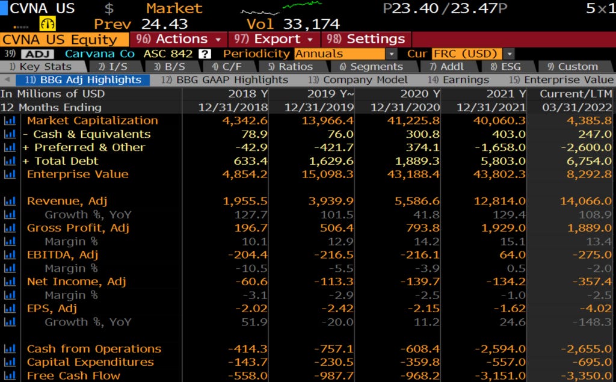616x382 pixels.
Task: Click the 2020 enterprise value 43,188.4
Action: pos(413,174)
